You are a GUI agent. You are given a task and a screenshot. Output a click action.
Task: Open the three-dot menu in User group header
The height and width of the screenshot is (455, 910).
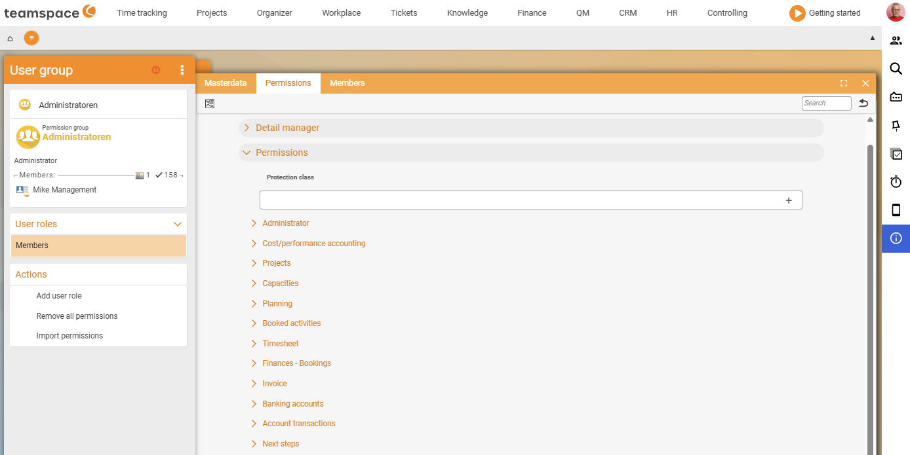coord(182,70)
